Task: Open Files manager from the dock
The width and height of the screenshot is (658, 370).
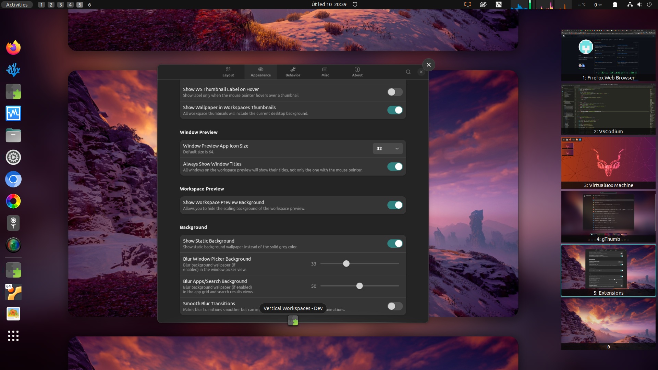Action: [13, 135]
